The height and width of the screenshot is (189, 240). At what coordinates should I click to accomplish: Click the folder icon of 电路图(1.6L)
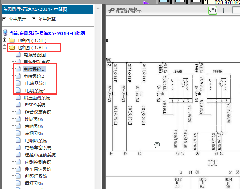pyautogui.click(x=12, y=40)
